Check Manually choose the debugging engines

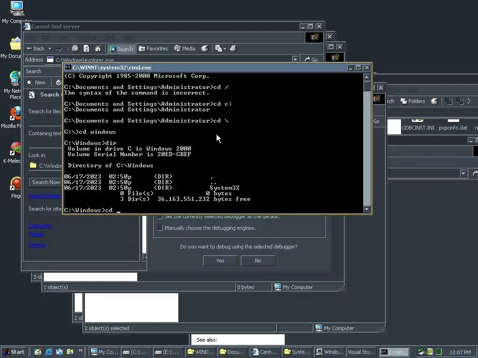click(160, 227)
